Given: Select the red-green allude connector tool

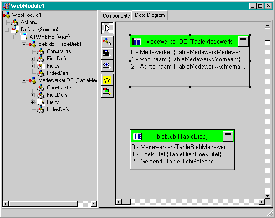Looking at the screenshot, I should 107,91.
